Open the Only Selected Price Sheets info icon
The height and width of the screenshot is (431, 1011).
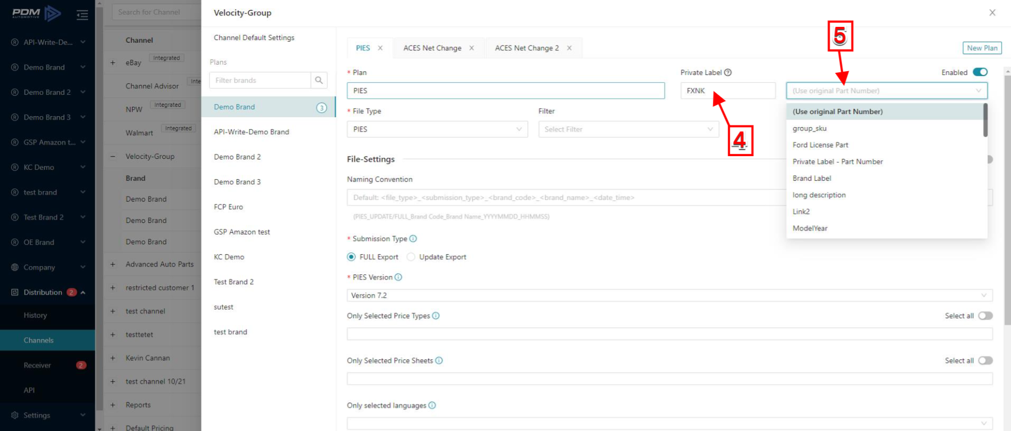439,361
